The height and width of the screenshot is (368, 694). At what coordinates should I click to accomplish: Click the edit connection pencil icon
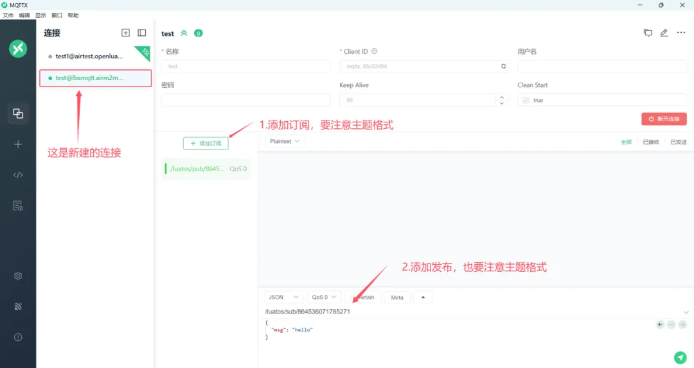pos(664,33)
